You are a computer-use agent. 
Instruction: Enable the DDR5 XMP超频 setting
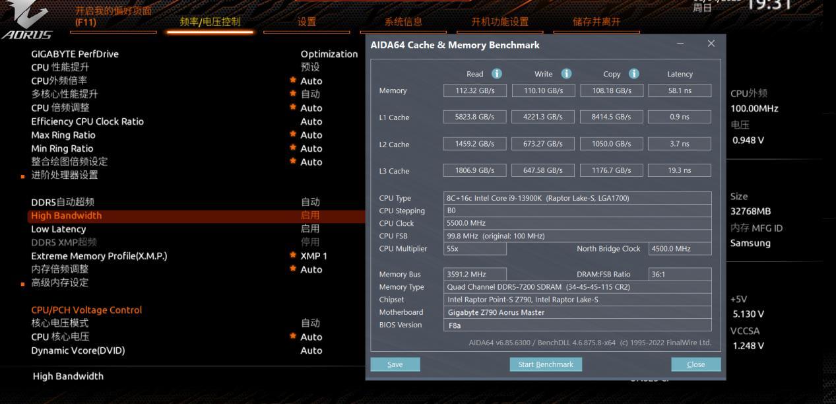pyautogui.click(x=310, y=243)
